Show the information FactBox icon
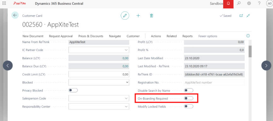 [248, 36]
